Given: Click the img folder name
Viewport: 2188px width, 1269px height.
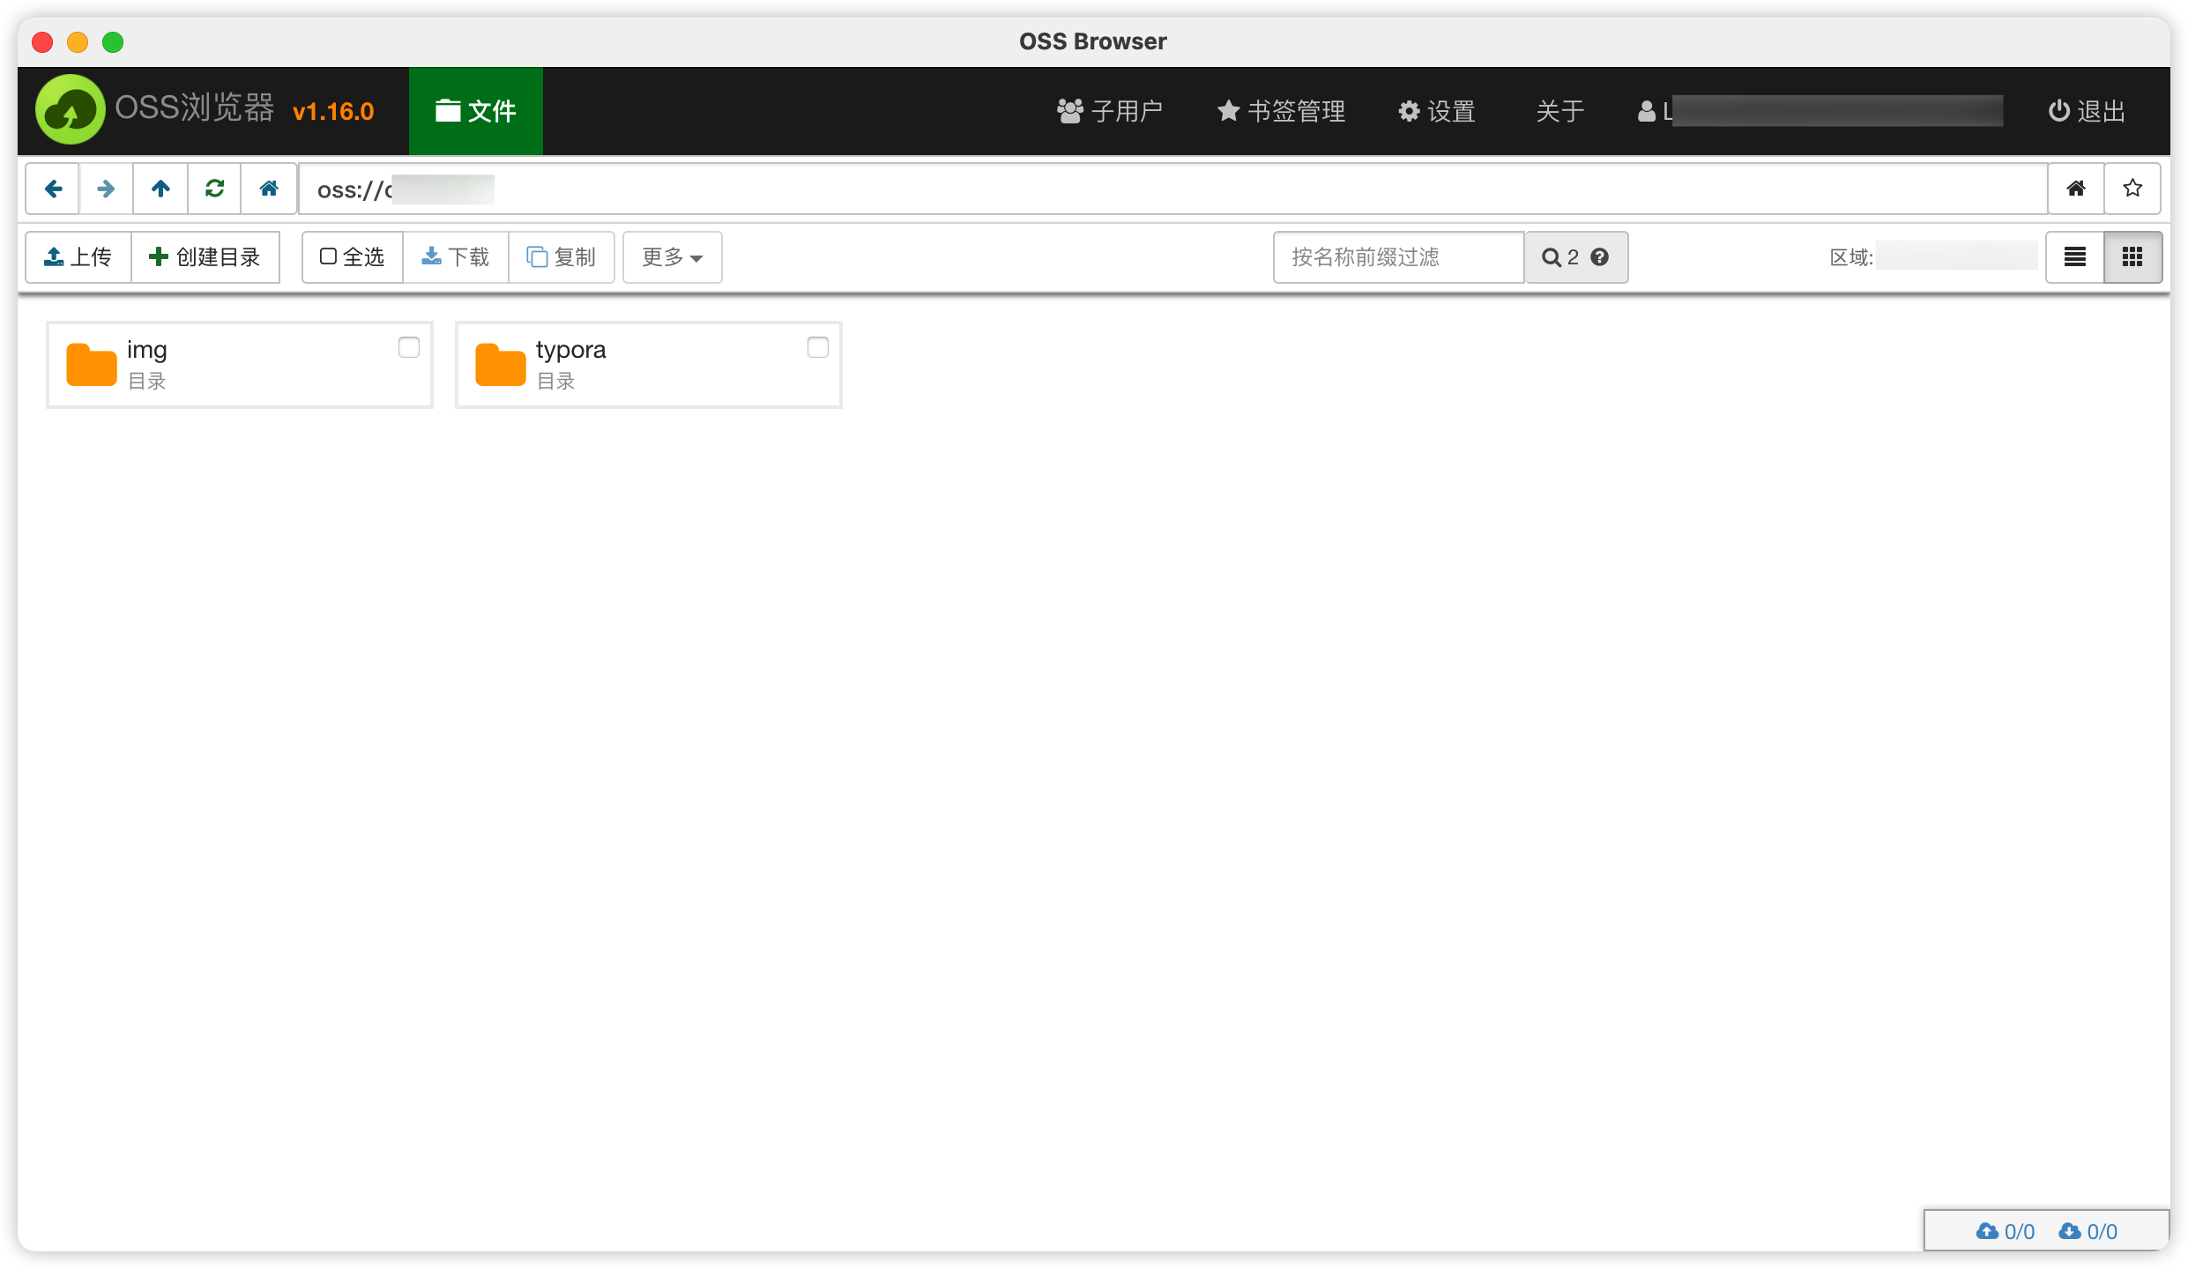Looking at the screenshot, I should tap(147, 350).
